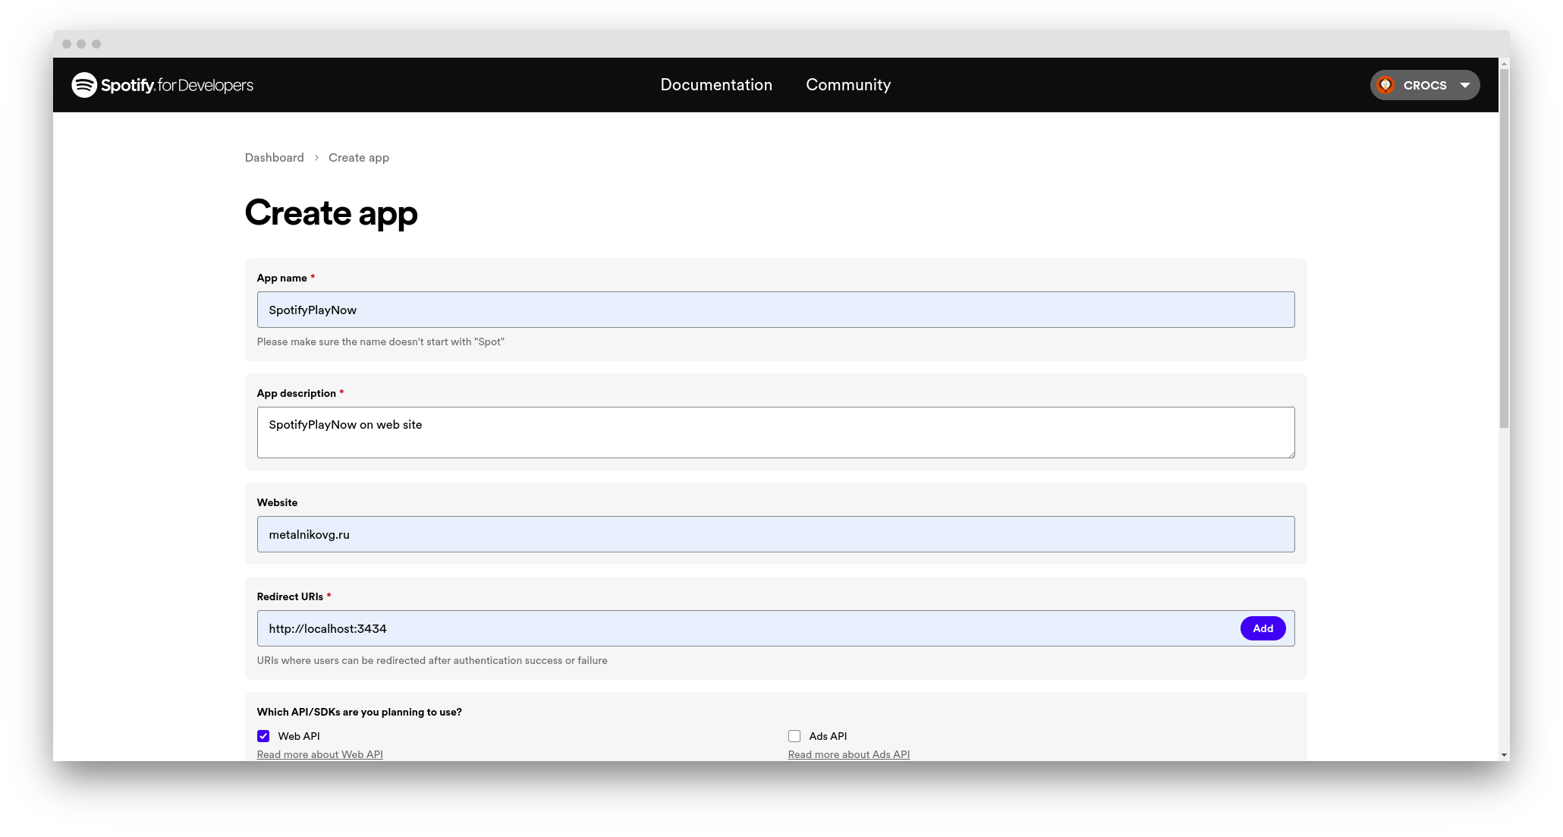Open Read more about Ads API
Image resolution: width=1563 pixels, height=837 pixels.
848,754
